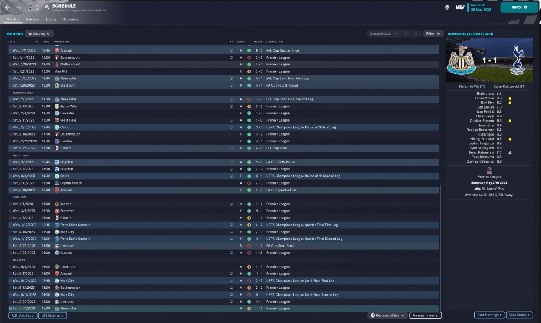The width and height of the screenshot is (541, 323).
Task: Select the Southampton 5/13/2023 match radio
Action: [x=11, y=288]
